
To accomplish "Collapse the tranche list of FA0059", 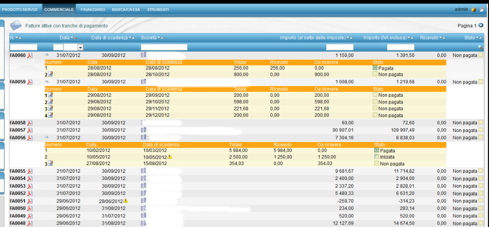I will tap(46, 82).
